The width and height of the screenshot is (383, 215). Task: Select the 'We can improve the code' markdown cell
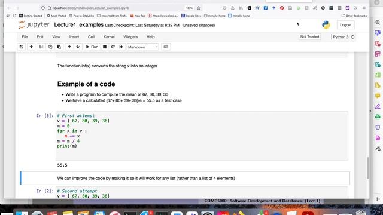click(x=185, y=178)
